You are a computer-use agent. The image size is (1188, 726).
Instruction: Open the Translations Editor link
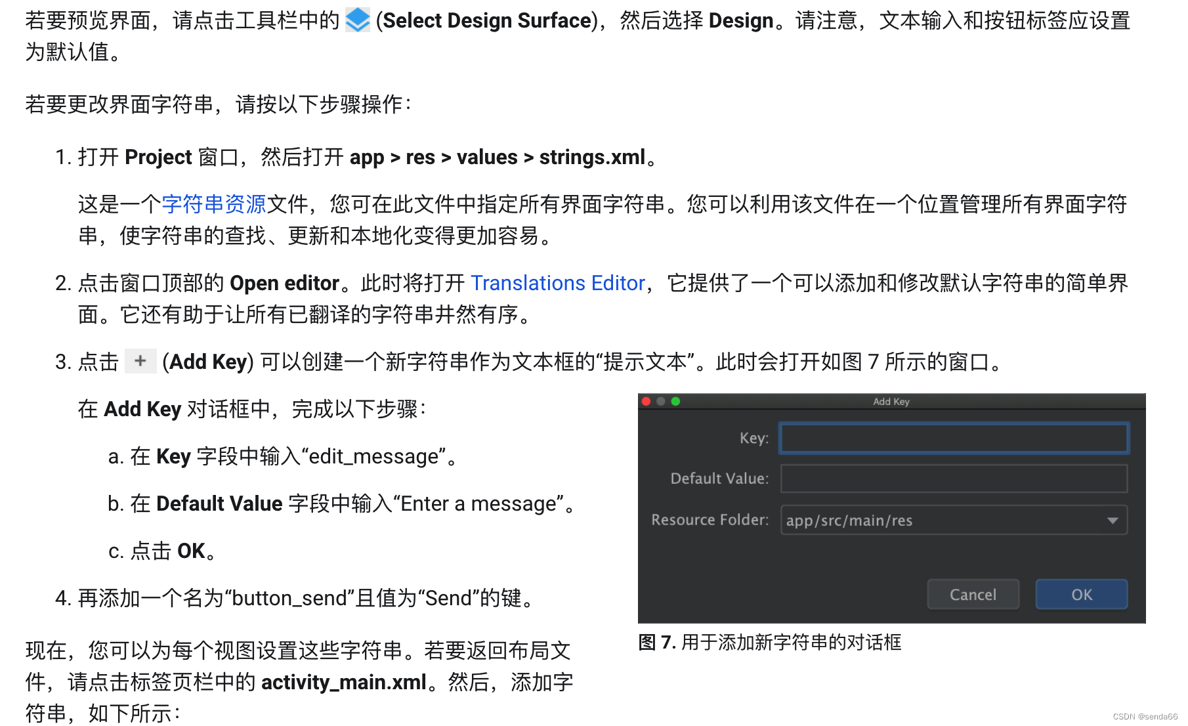tap(558, 283)
